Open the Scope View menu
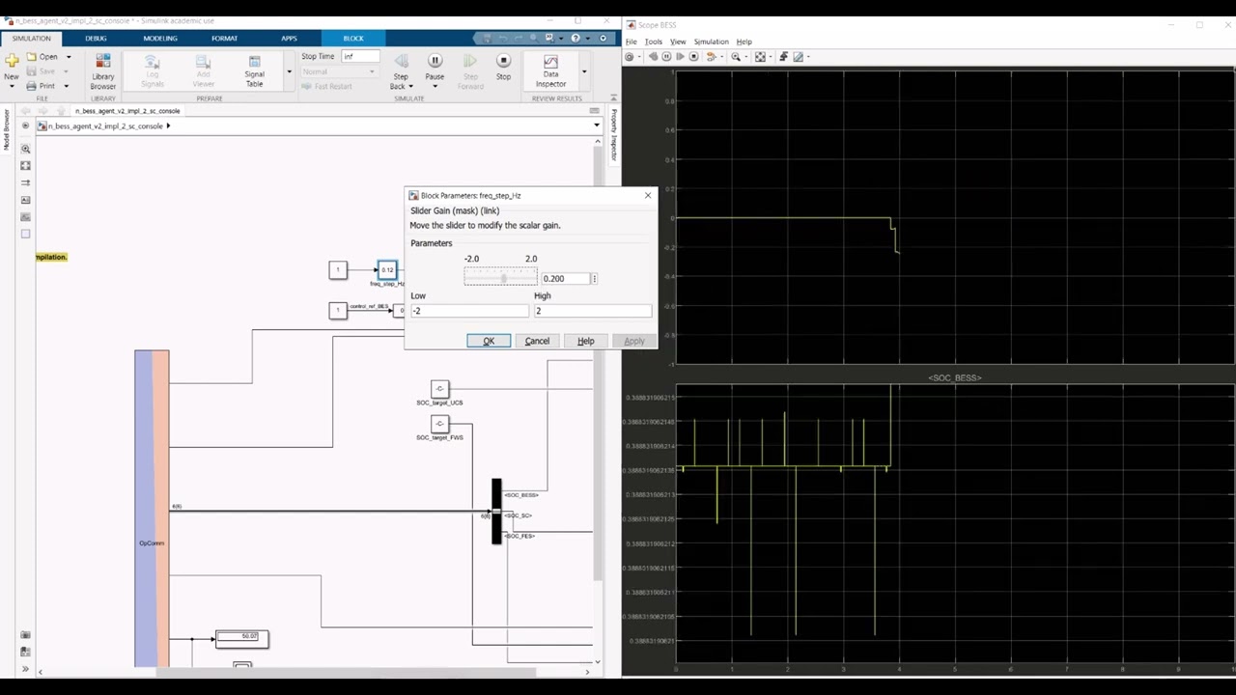Screen dimensions: 1236x695 click(x=678, y=42)
